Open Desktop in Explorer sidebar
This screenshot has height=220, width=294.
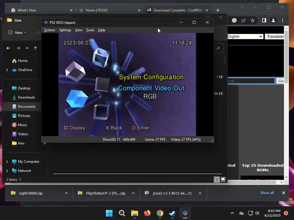24,88
